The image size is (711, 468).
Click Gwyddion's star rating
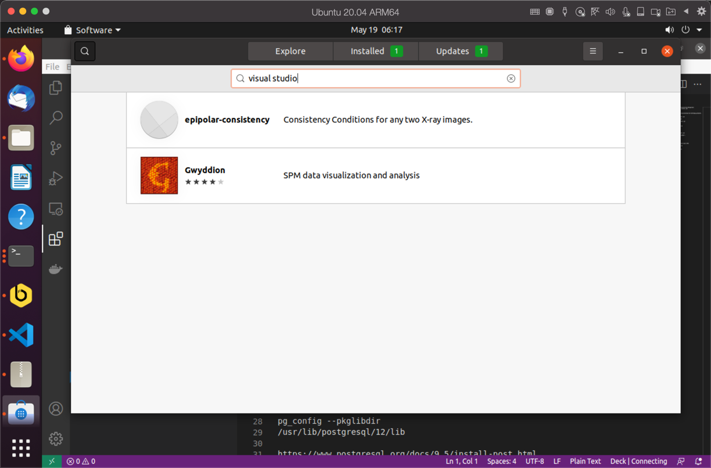(x=204, y=182)
